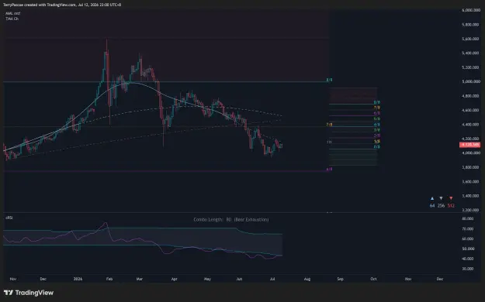Viewport: 485px width, 302px height.
Task: Click the Jun label on time axis
Action: 239,279
